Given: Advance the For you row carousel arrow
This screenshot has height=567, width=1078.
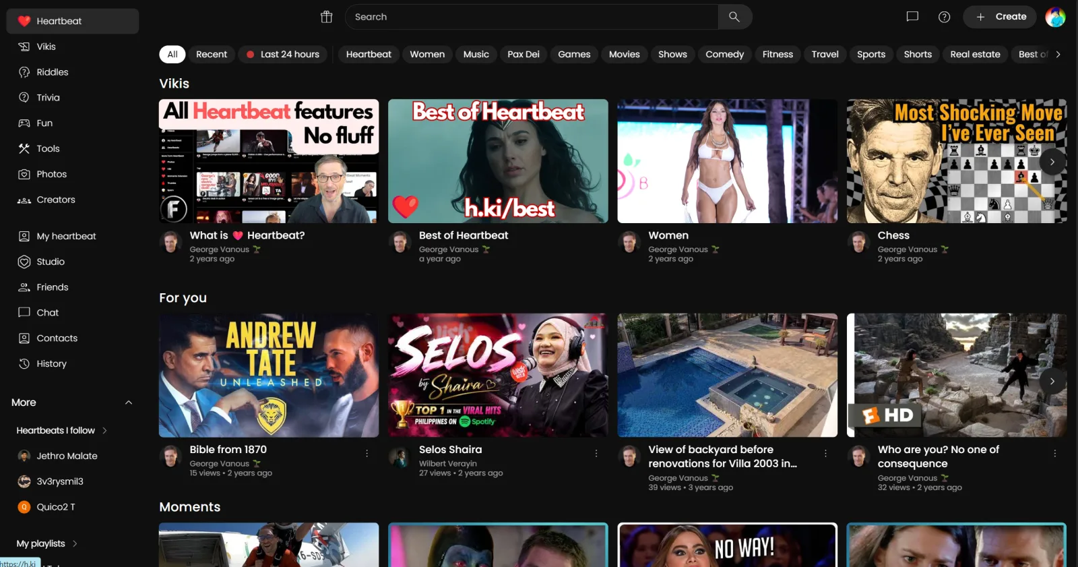Looking at the screenshot, I should [1052, 382].
